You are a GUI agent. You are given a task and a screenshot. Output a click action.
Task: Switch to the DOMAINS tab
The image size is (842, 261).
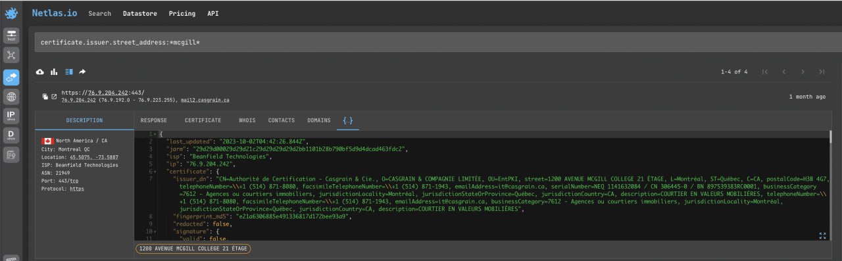(319, 120)
